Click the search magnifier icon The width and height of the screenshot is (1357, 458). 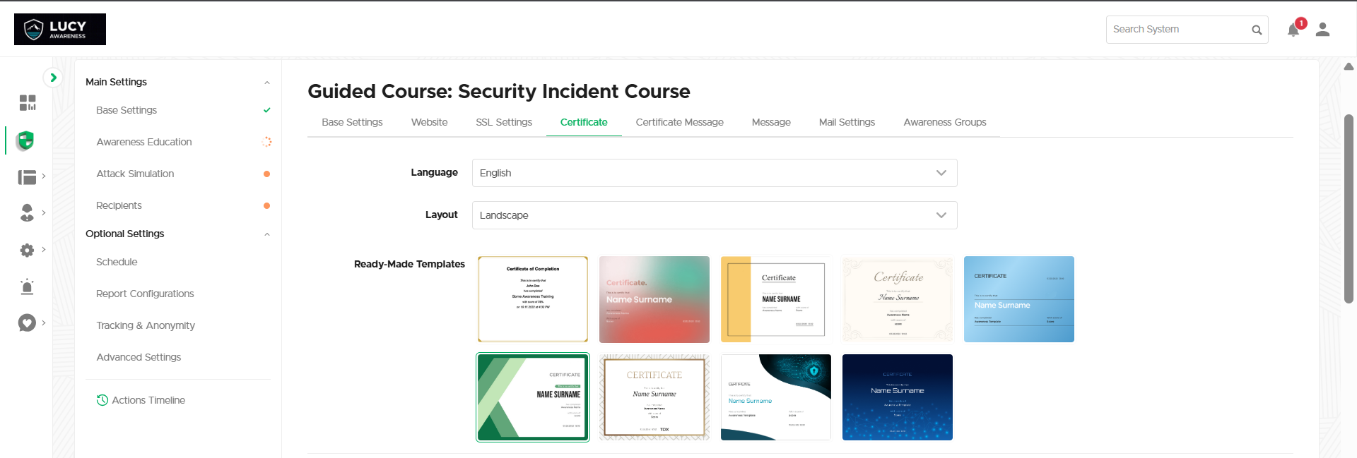pyautogui.click(x=1256, y=30)
